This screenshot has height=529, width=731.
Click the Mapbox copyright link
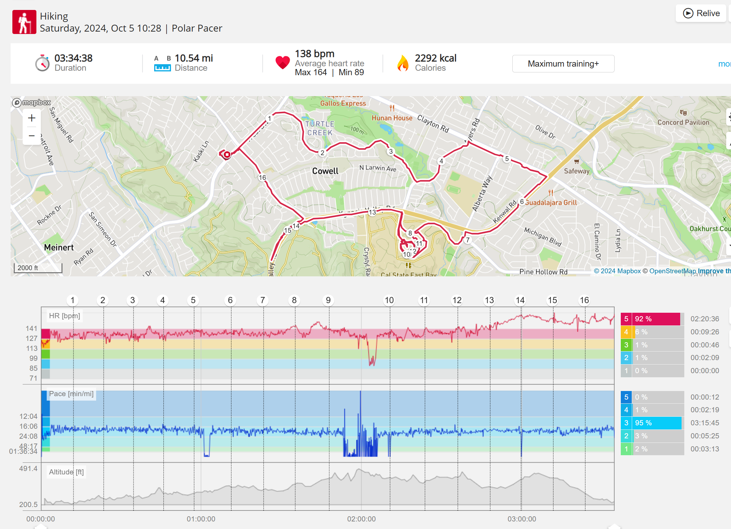click(617, 271)
